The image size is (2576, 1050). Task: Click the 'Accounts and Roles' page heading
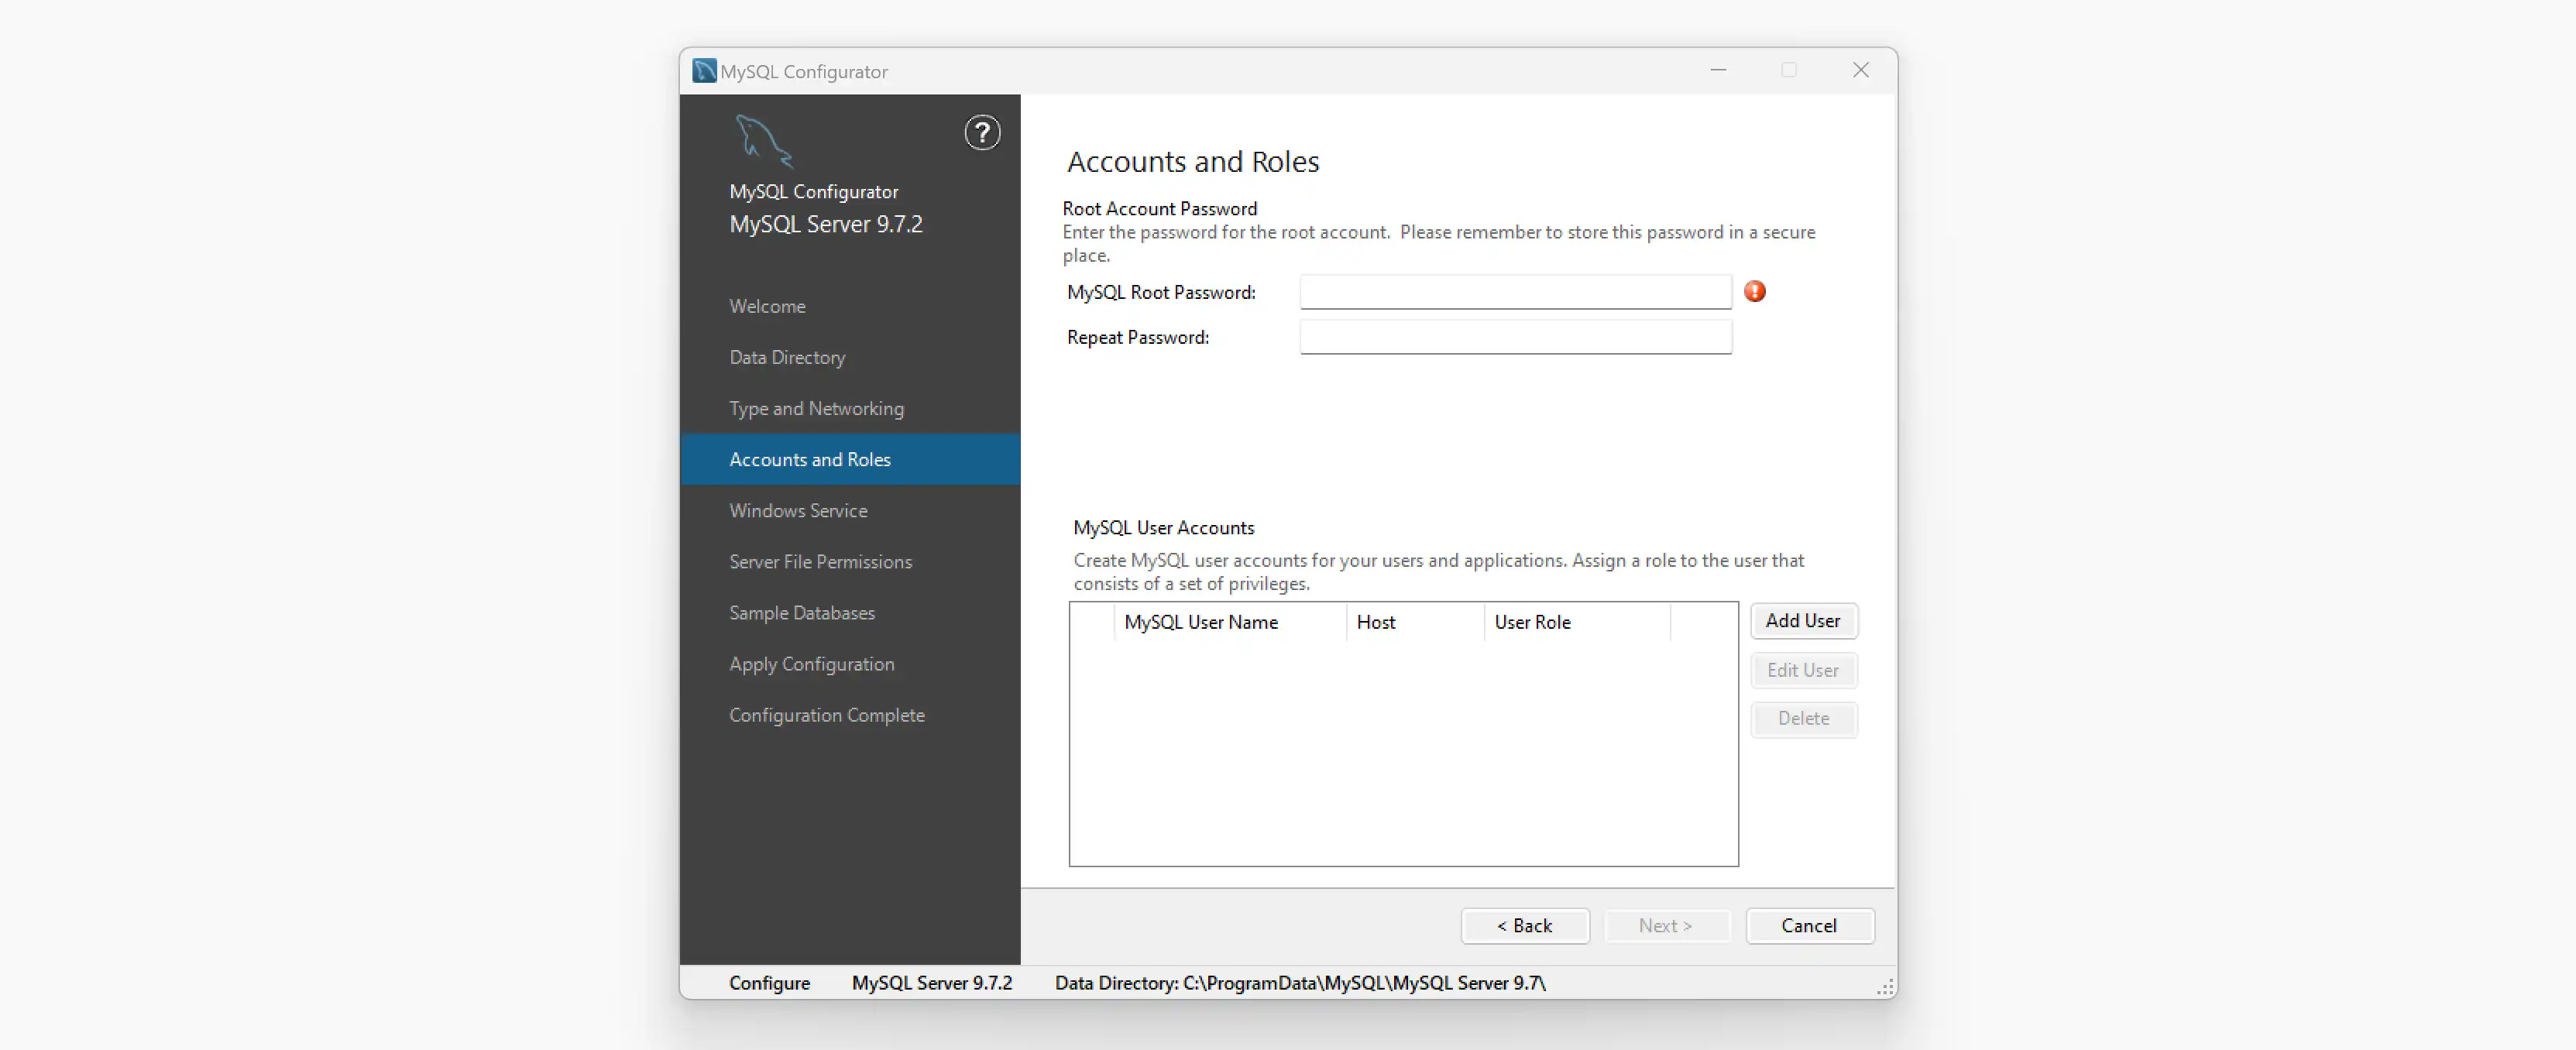(1193, 162)
